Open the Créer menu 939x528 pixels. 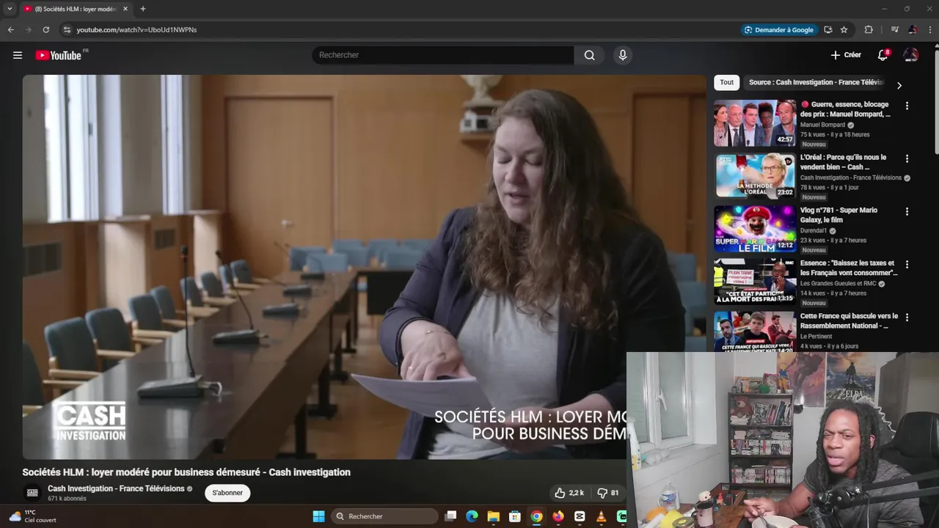(x=846, y=55)
